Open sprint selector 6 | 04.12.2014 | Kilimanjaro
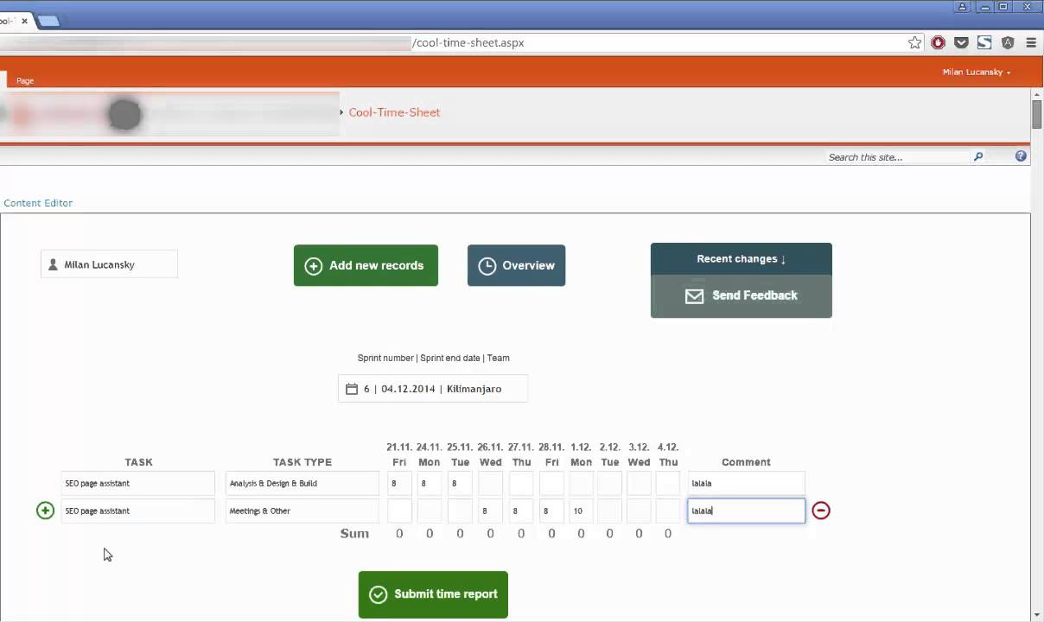Image resolution: width=1044 pixels, height=622 pixels. pos(433,389)
